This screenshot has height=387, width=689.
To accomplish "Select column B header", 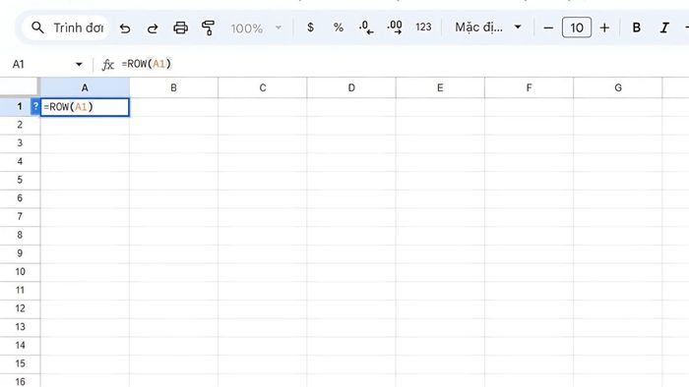I will tap(173, 88).
